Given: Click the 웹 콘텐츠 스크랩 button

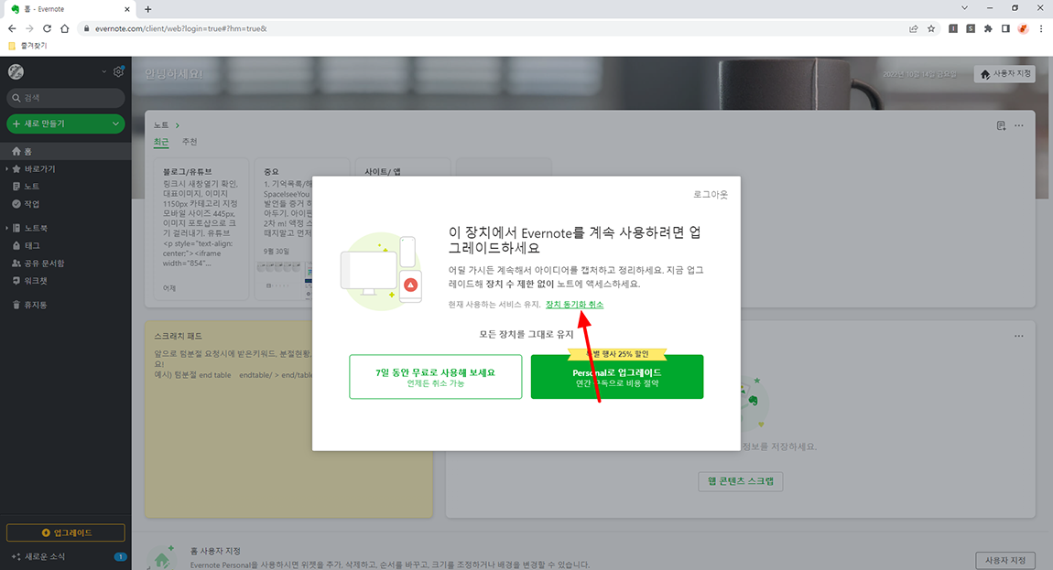Looking at the screenshot, I should point(741,481).
